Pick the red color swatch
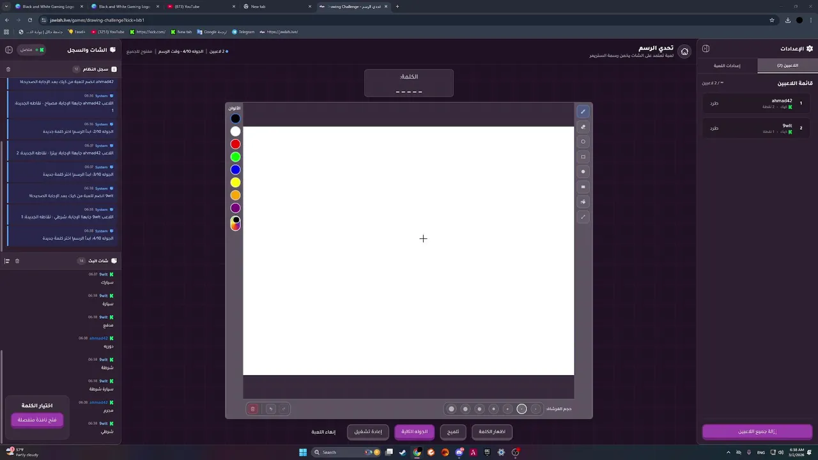This screenshot has width=818, height=460. click(x=235, y=144)
